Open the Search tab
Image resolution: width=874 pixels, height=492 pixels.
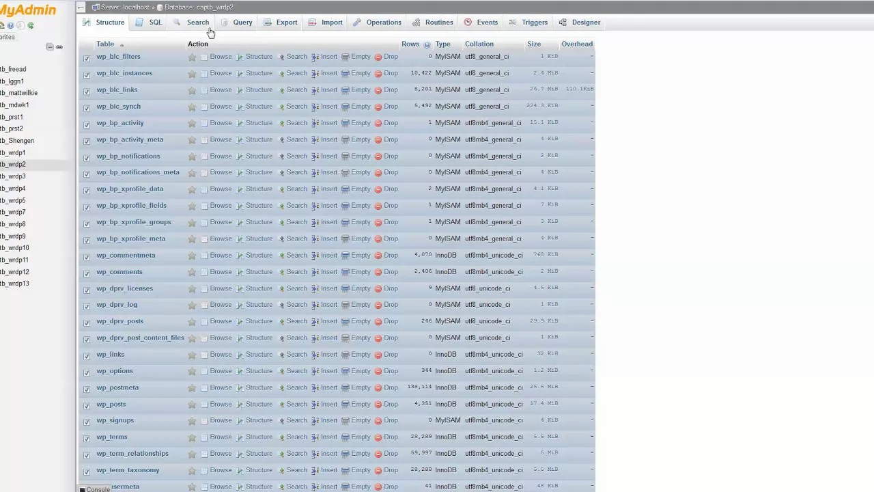point(192,23)
